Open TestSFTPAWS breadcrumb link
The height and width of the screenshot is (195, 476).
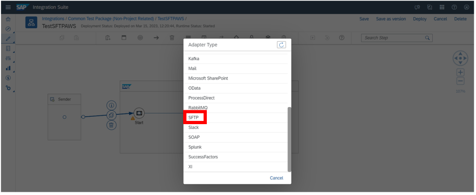171,19
